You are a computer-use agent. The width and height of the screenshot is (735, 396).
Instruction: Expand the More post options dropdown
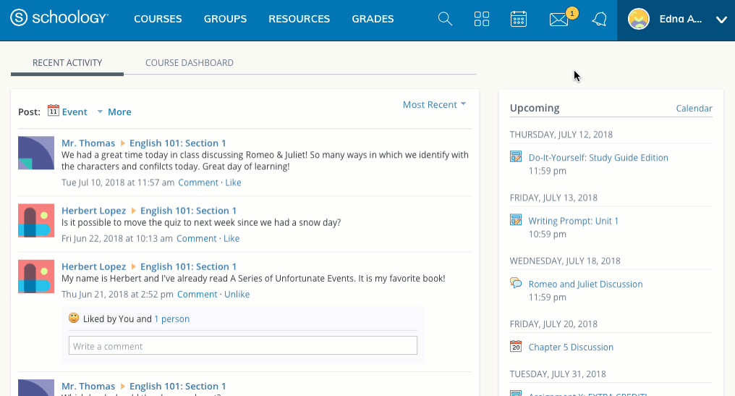tap(115, 112)
